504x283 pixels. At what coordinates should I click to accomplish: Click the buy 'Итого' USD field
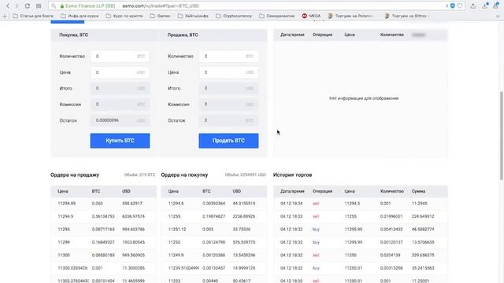pyautogui.click(x=120, y=88)
